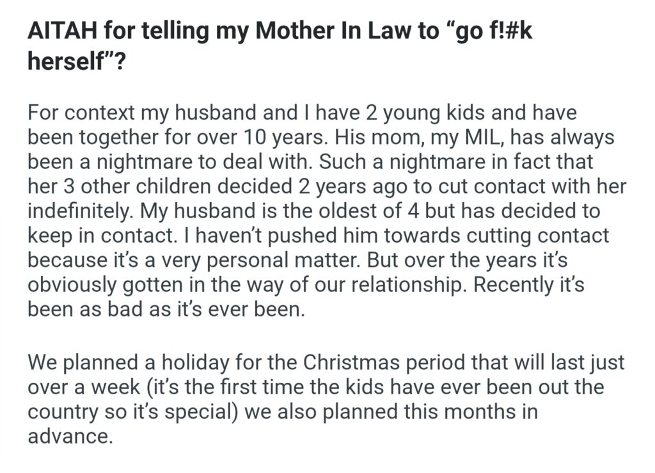The width and height of the screenshot is (655, 473).
Task: Click the phrase "oldest of 4"
Action: tap(388, 210)
